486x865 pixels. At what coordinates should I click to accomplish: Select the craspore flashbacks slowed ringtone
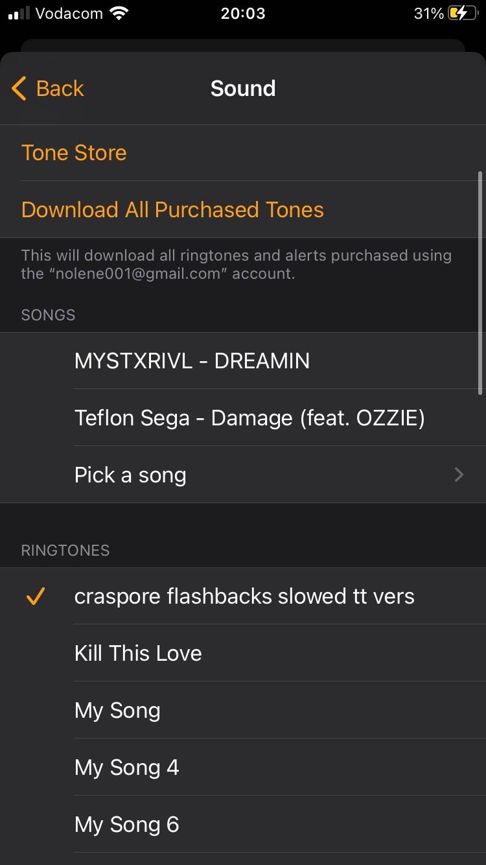(244, 596)
